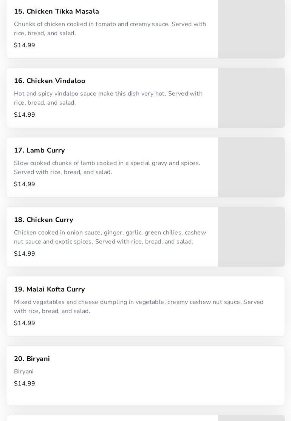Choose the Lamb Curry item title
Screen dimensions: 291x421
coord(39,151)
